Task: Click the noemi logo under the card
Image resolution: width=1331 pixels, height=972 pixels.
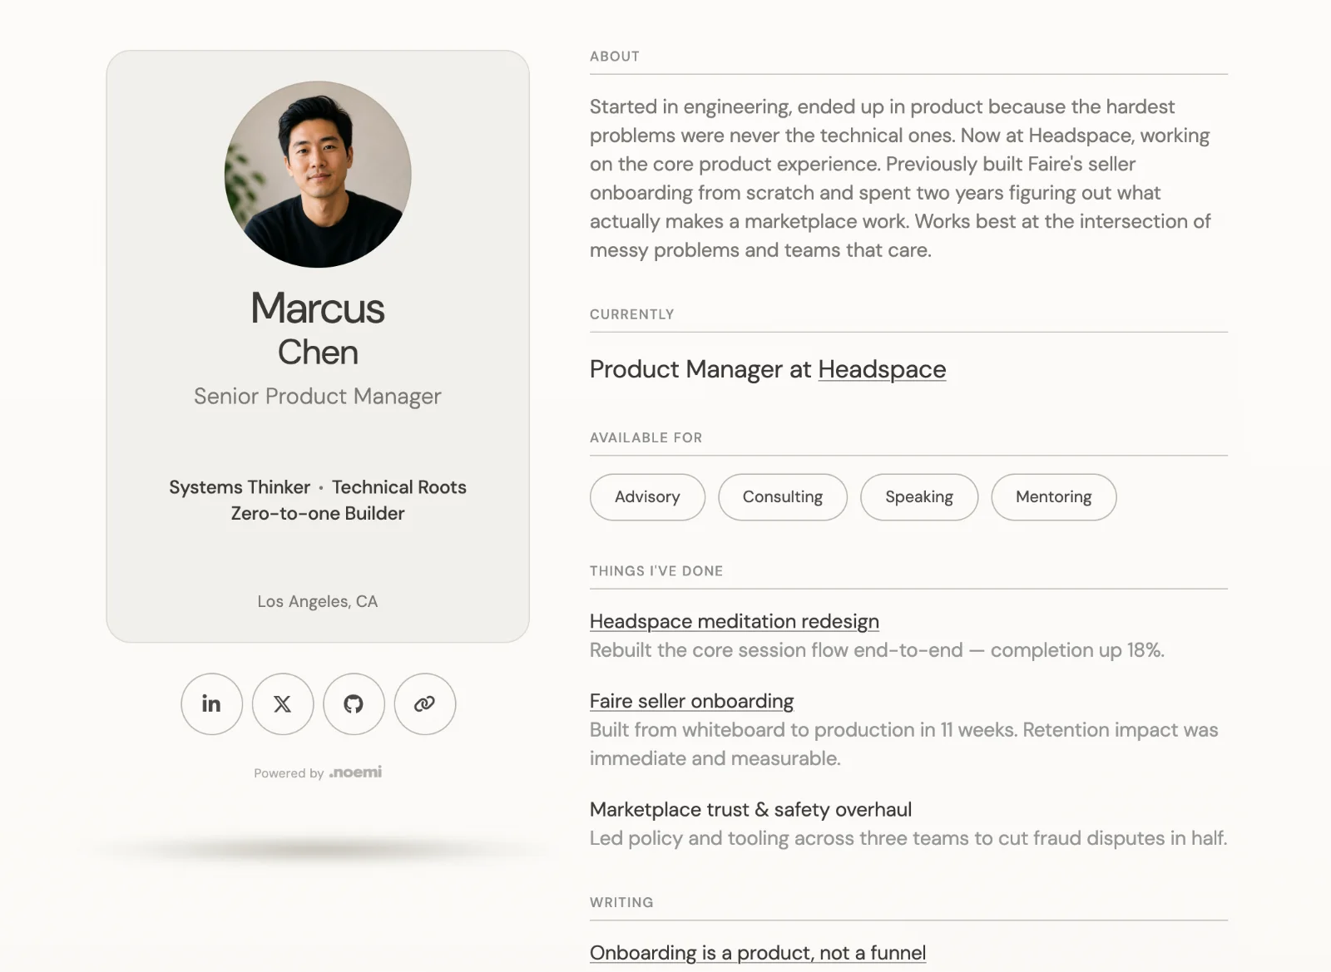Action: (355, 772)
